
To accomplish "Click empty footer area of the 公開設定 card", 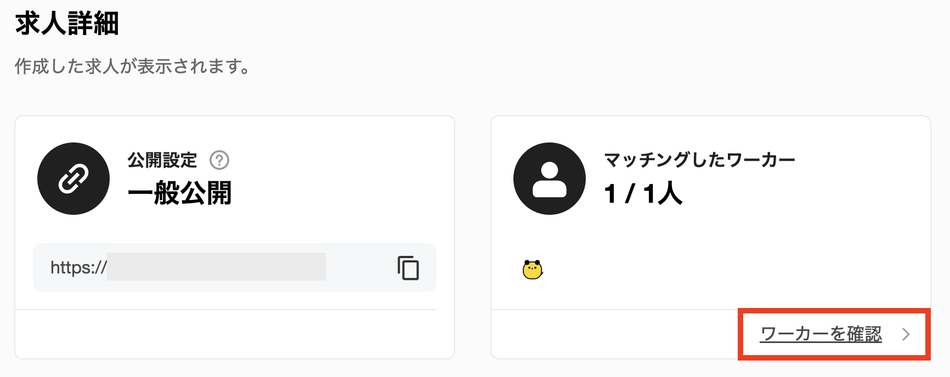I will [235, 334].
